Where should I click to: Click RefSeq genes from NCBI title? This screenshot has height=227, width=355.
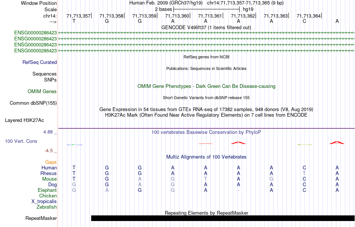(x=206, y=57)
